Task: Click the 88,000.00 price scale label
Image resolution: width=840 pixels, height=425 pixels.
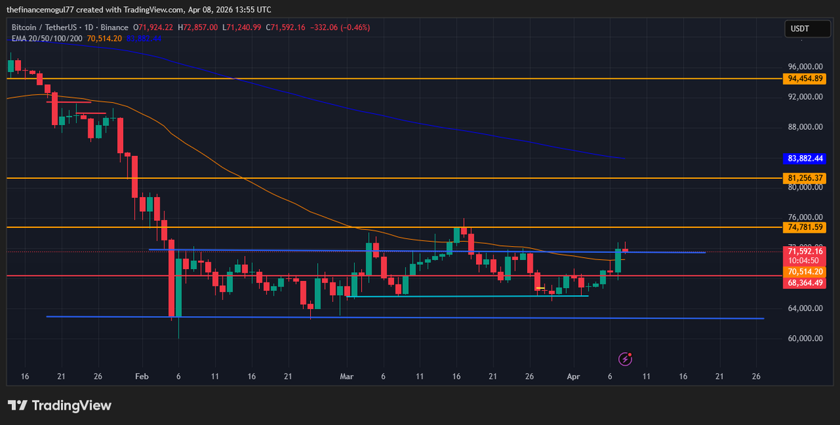Action: pyautogui.click(x=805, y=127)
